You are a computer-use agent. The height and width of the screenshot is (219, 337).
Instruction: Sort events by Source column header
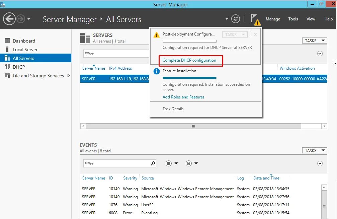point(148,178)
